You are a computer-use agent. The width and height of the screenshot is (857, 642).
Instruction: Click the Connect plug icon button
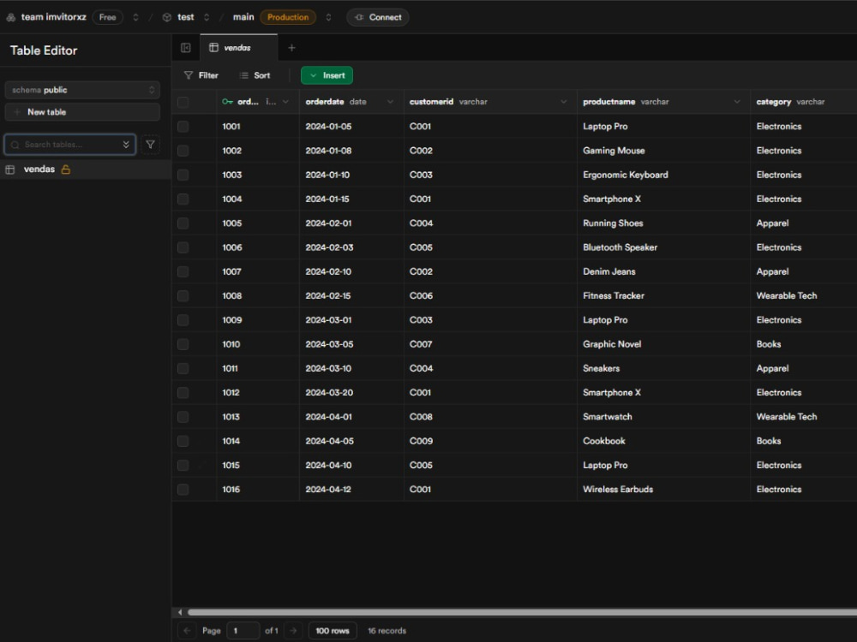378,17
